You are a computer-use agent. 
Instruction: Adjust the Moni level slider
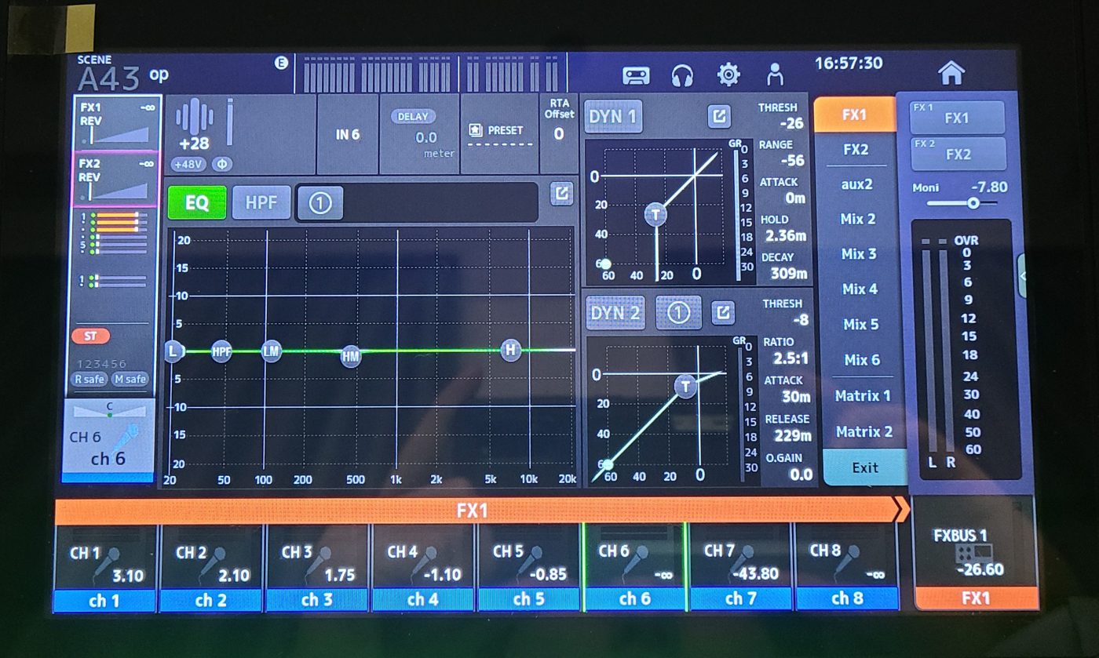(962, 203)
